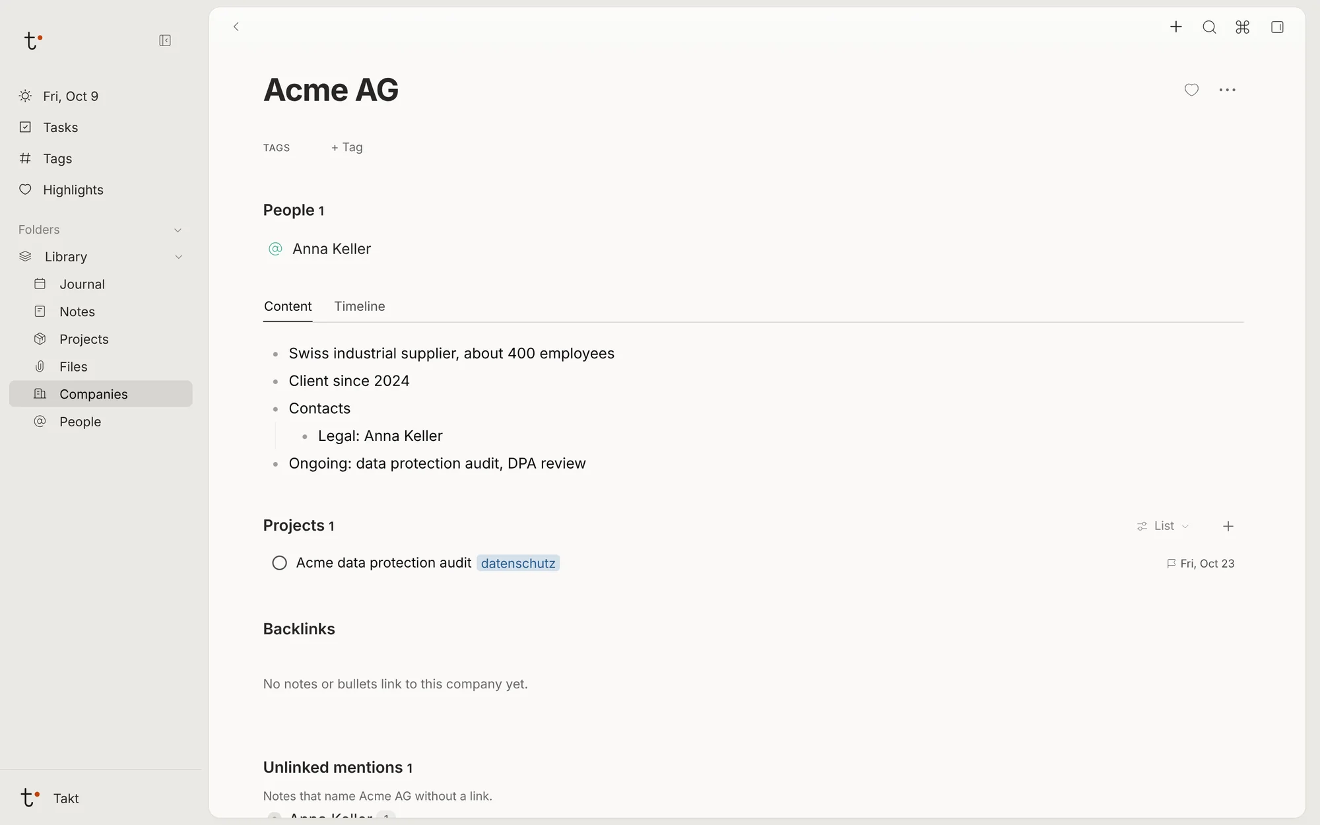Select Companies in the Library
This screenshot has height=825, width=1320.
pyautogui.click(x=100, y=394)
